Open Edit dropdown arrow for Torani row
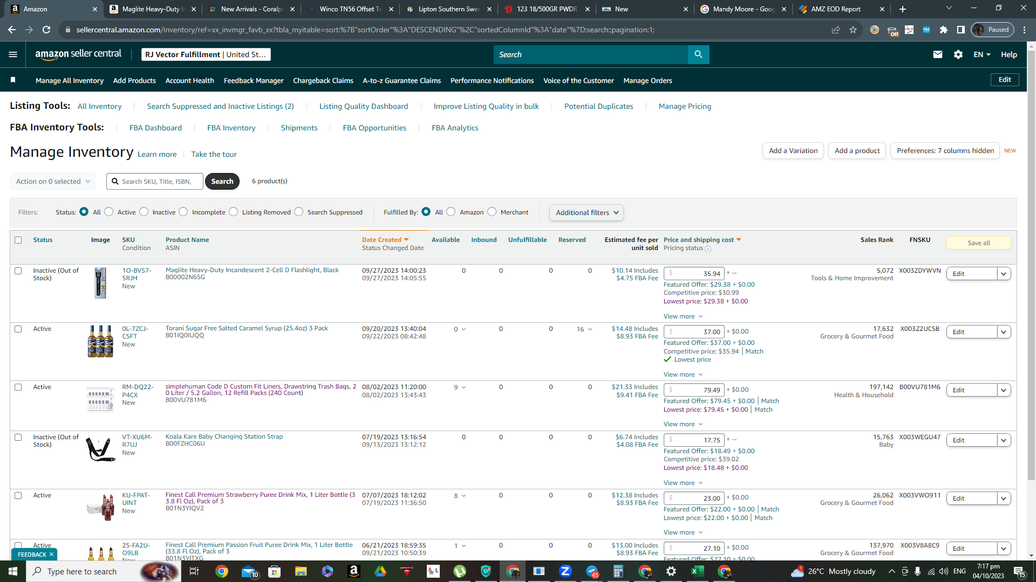This screenshot has width=1036, height=582. click(1004, 332)
